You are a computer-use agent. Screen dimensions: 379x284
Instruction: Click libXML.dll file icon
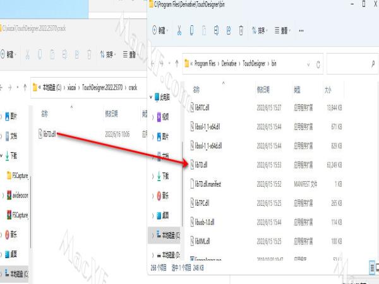pos(192,241)
